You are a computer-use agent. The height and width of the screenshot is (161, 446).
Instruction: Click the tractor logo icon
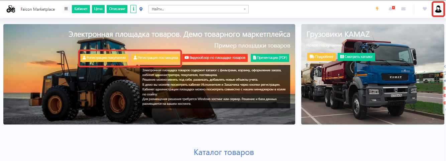click(x=11, y=9)
